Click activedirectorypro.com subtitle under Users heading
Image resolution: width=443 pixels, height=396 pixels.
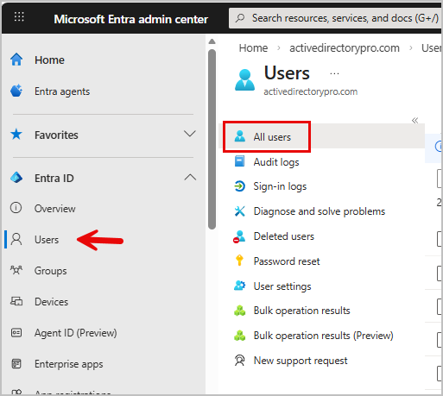coord(311,91)
